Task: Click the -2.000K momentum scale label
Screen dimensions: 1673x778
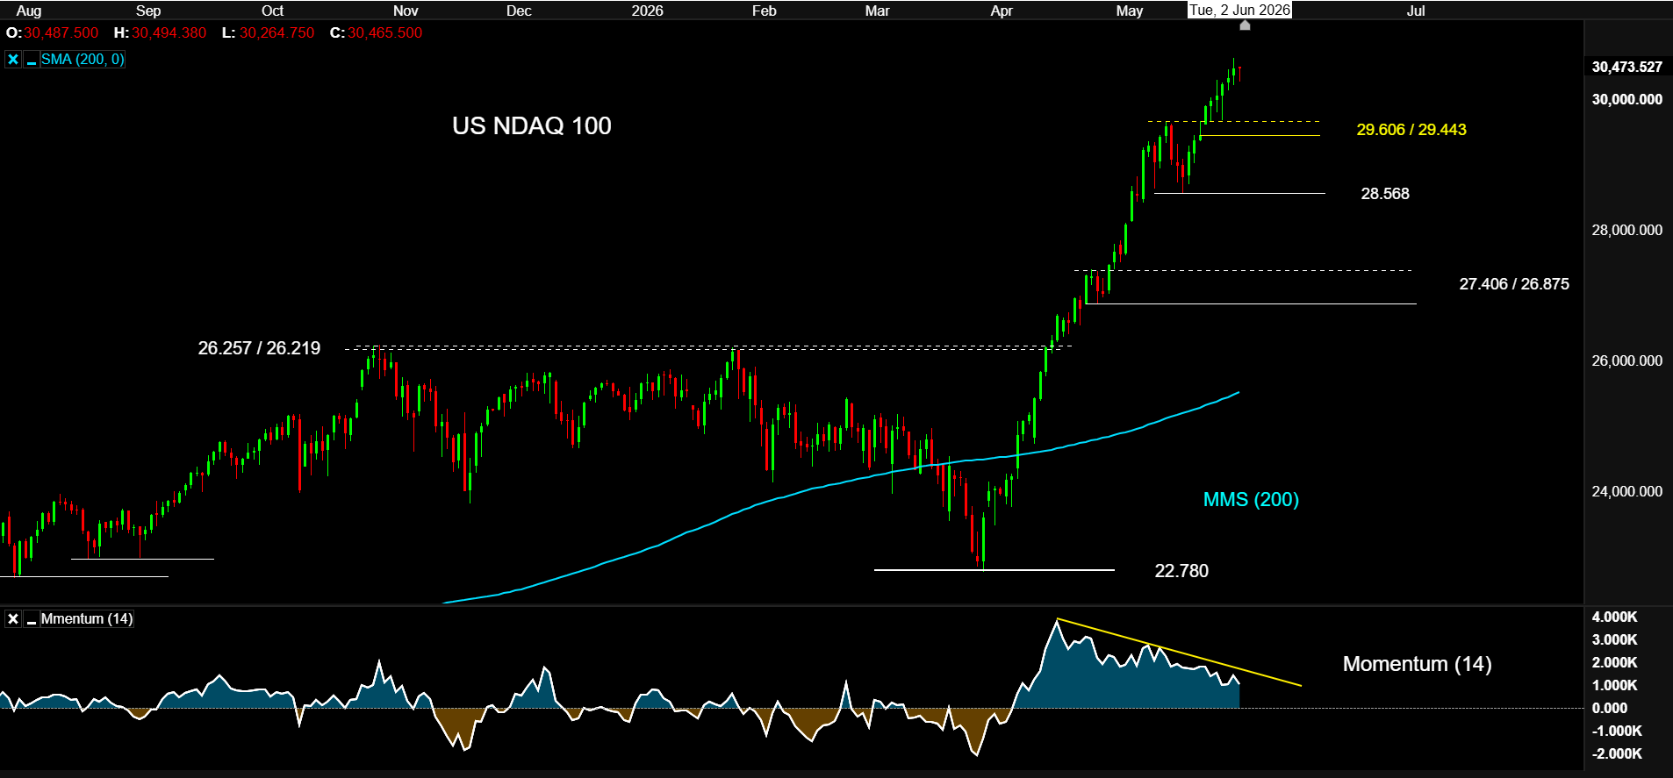Action: 1617,753
